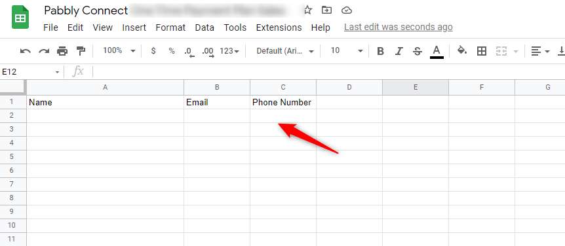The image size is (565, 246).
Task: Open the Default (Arial) font dropdown
Action: (x=285, y=51)
